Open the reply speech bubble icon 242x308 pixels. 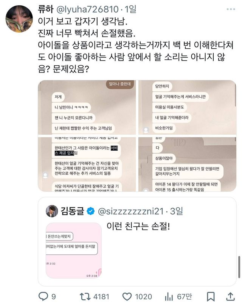(43, 296)
